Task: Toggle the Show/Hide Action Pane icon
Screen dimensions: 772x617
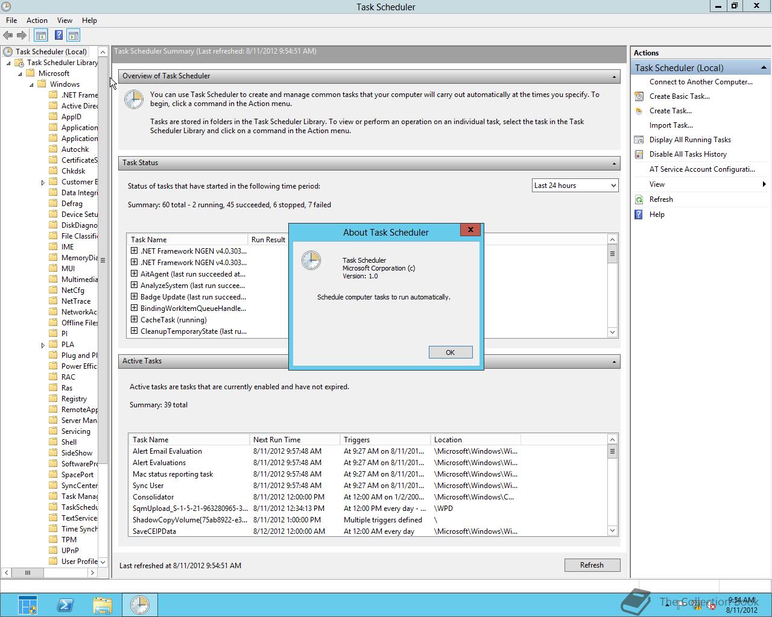Action: pos(74,36)
